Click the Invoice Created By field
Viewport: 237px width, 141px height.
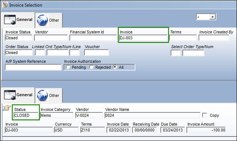(x=214, y=38)
